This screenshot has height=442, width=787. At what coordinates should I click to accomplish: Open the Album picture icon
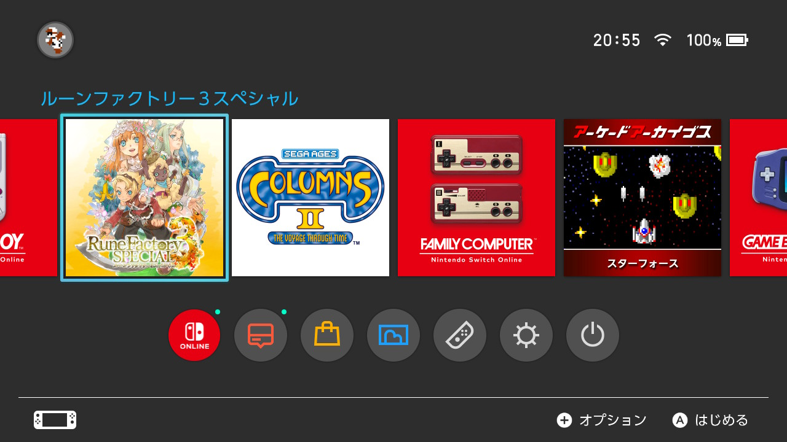[x=393, y=335]
